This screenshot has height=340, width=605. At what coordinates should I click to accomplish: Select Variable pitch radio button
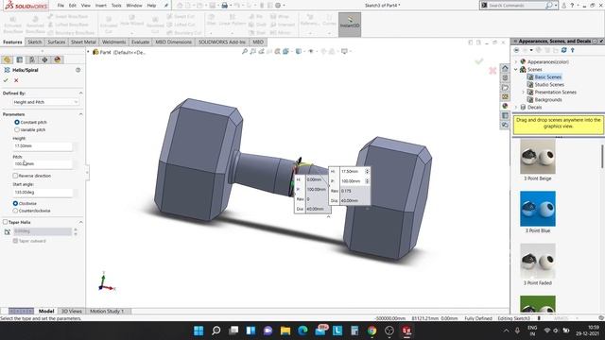tap(17, 129)
